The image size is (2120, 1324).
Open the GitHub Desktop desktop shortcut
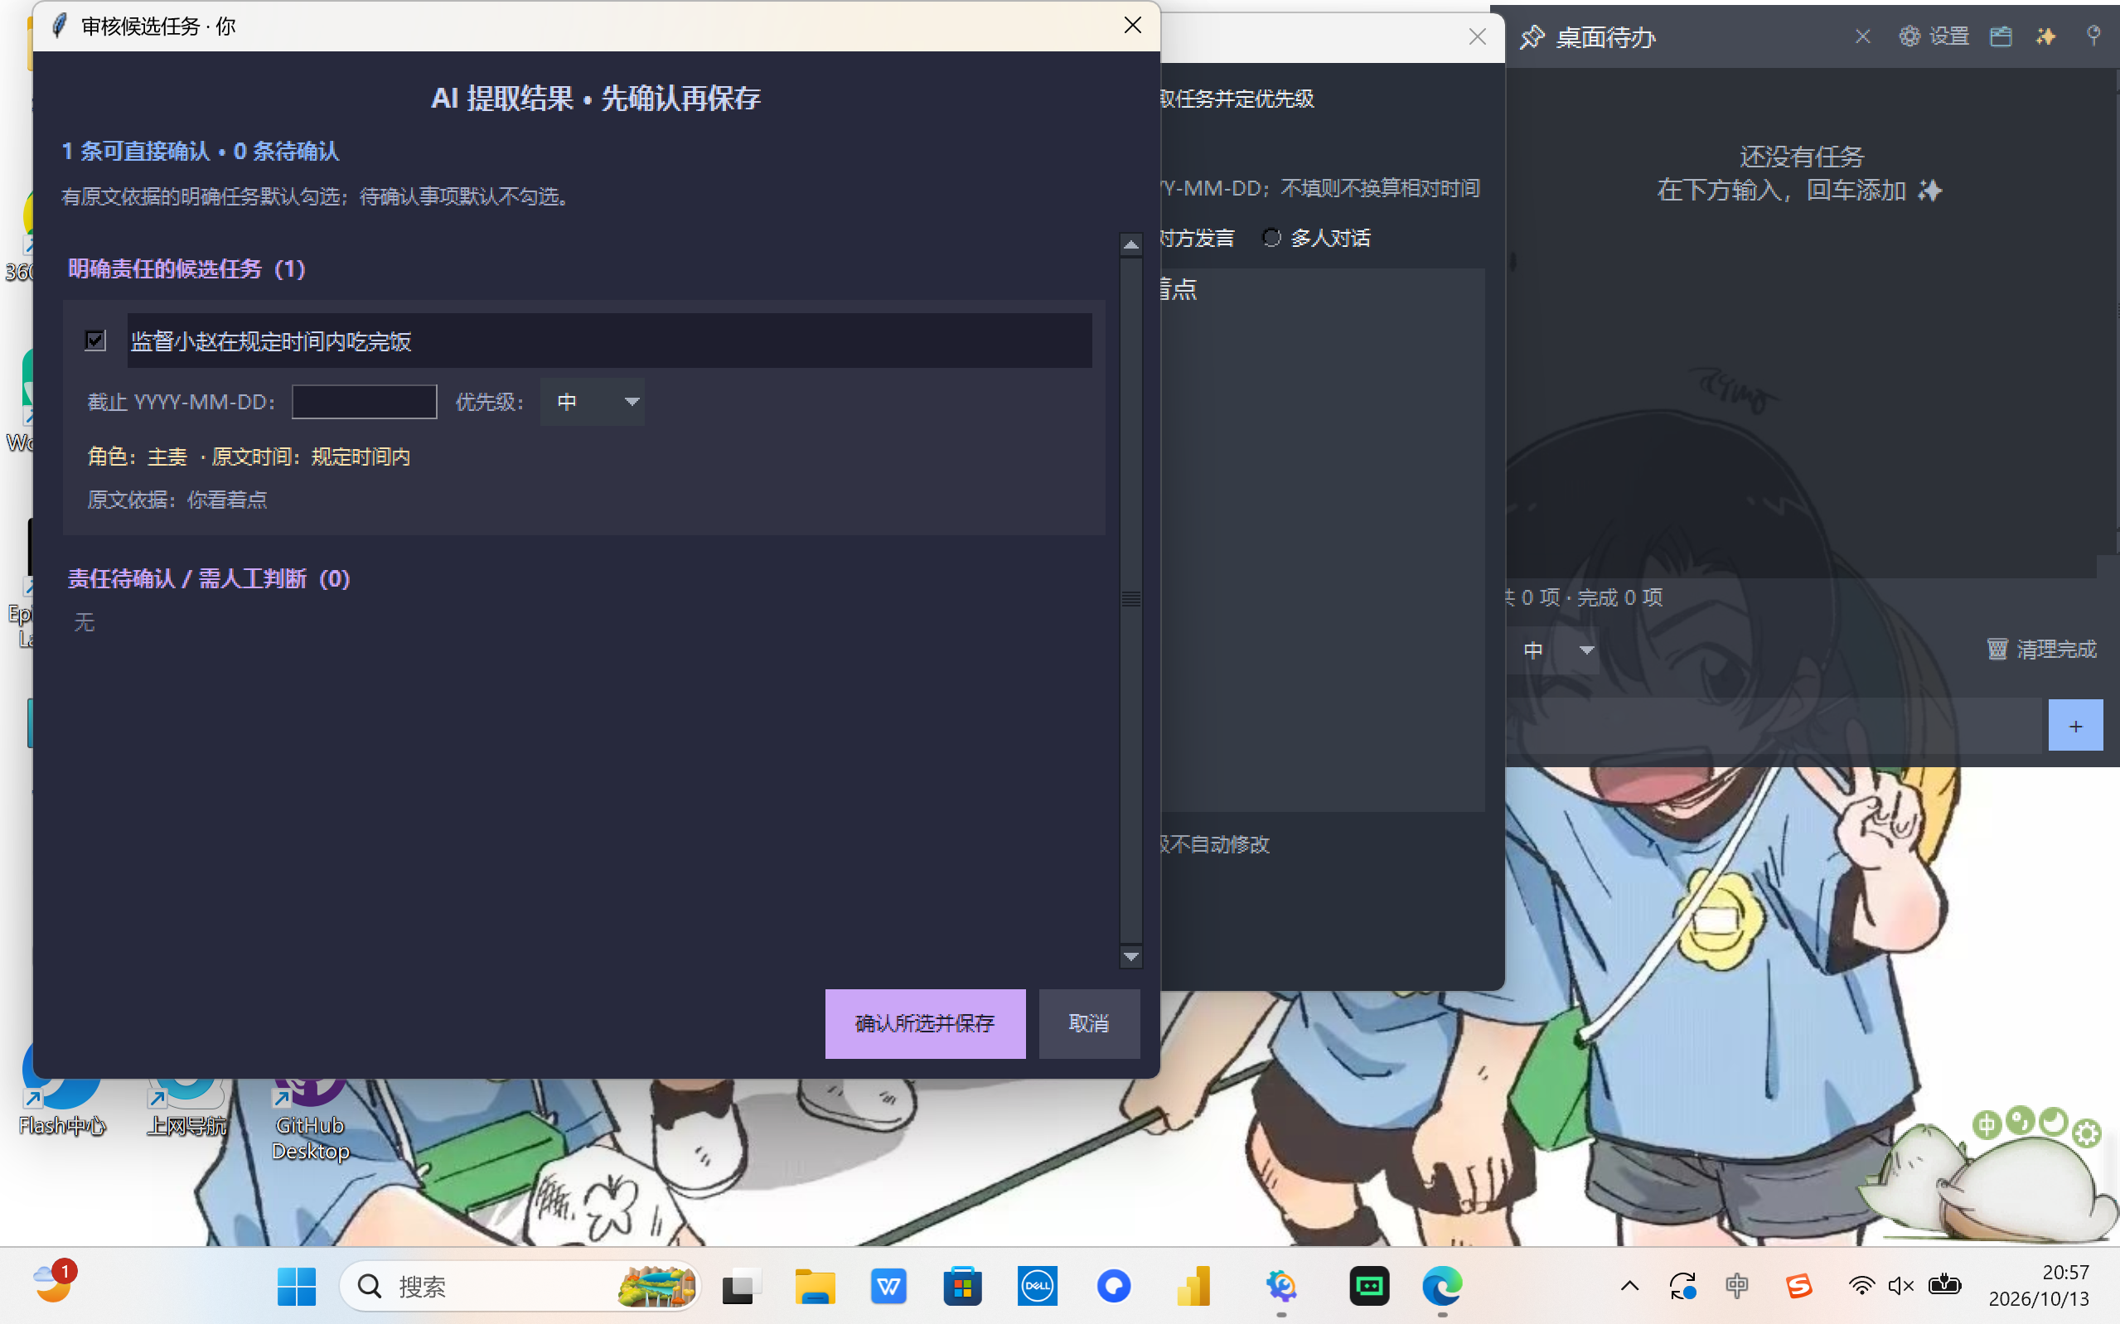tap(310, 1121)
